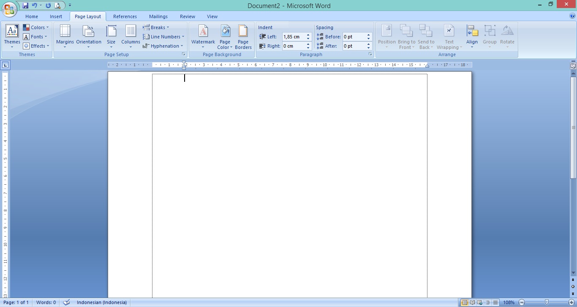The image size is (577, 307).
Task: Click the Spacing After field
Action: [354, 46]
